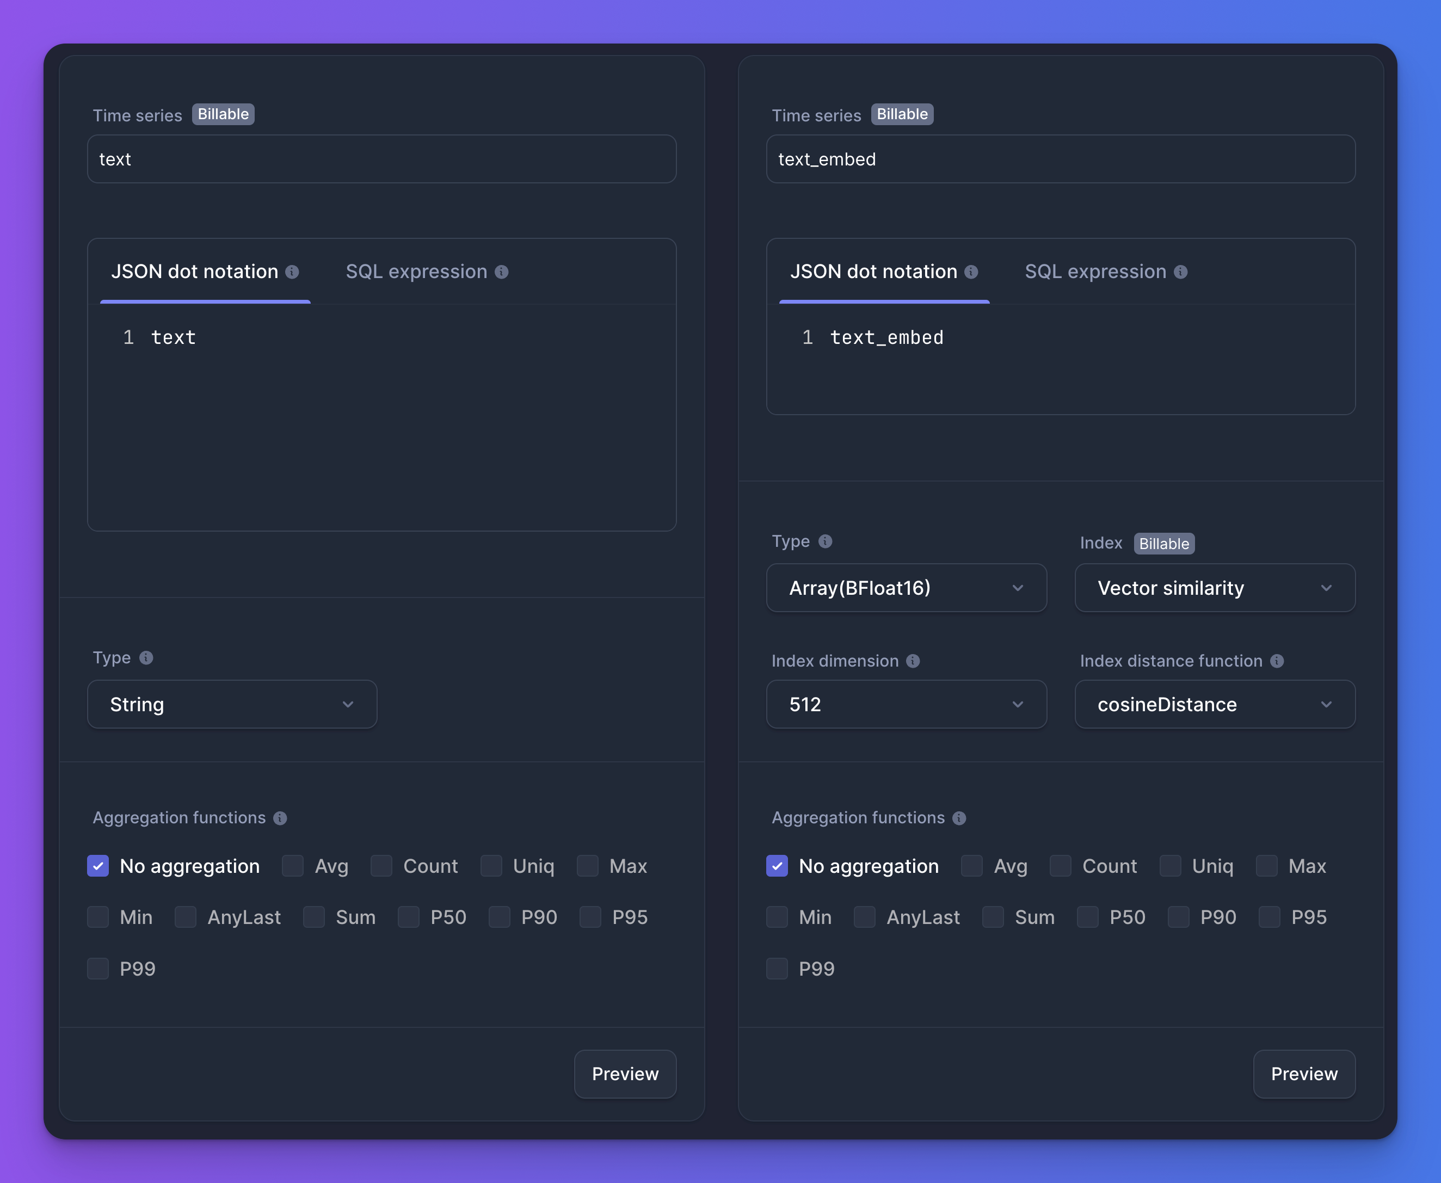Click the Aggregation functions info icon on right panel
Image resolution: width=1441 pixels, height=1183 pixels.
point(959,818)
